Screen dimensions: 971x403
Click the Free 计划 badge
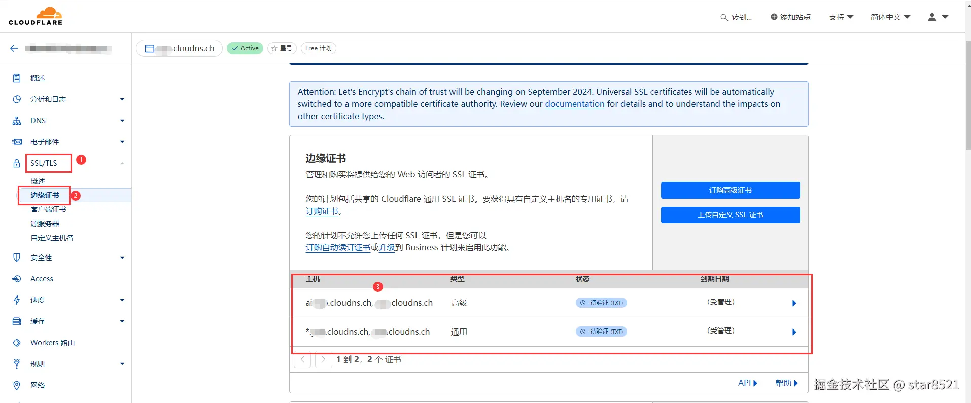(x=319, y=48)
